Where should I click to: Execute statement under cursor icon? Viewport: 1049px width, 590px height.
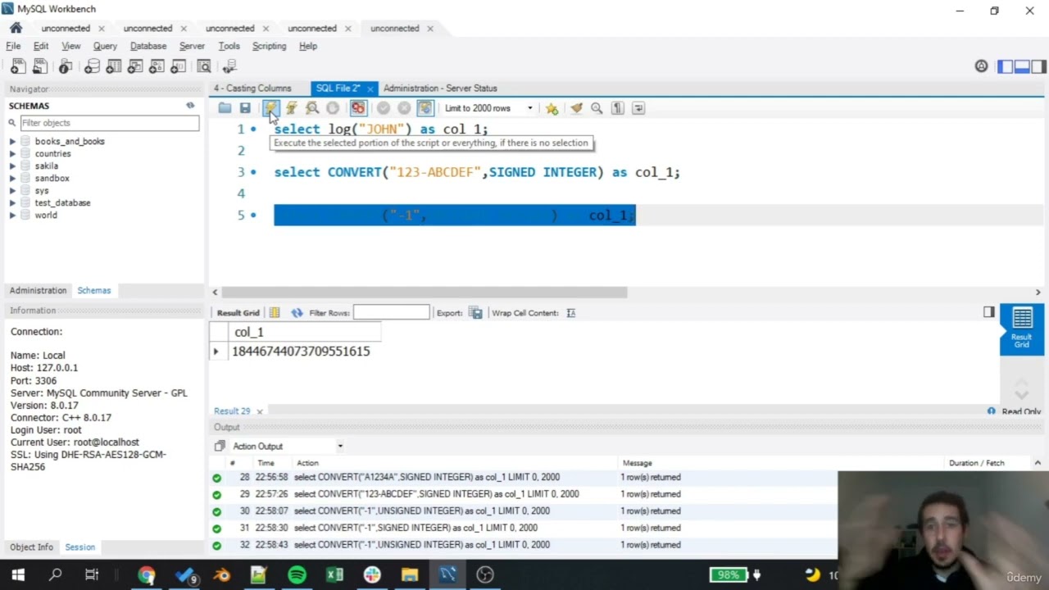pos(291,108)
